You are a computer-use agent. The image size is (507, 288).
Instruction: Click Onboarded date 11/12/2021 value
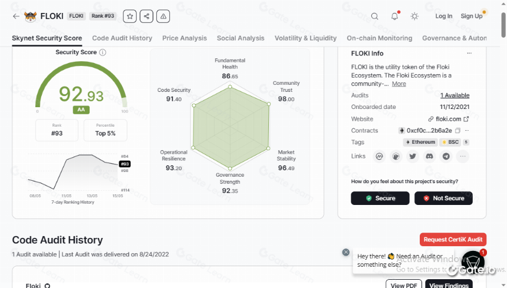pos(455,107)
